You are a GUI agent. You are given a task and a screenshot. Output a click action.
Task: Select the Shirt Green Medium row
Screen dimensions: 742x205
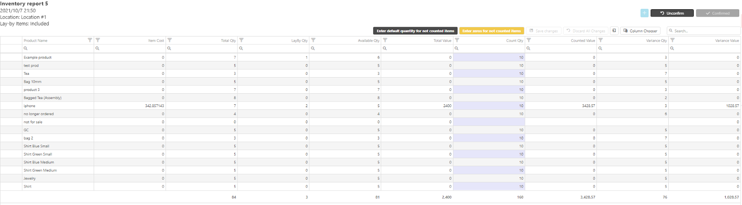tap(40, 170)
